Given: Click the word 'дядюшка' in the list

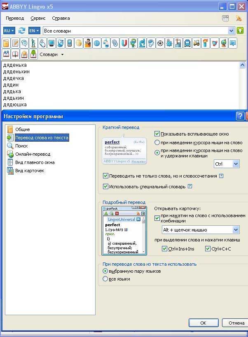Looking at the screenshot, I should (x=15, y=105).
